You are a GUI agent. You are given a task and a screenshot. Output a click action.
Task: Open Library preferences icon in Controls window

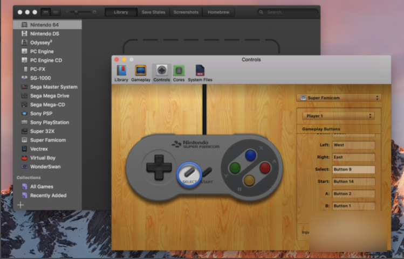[121, 74]
